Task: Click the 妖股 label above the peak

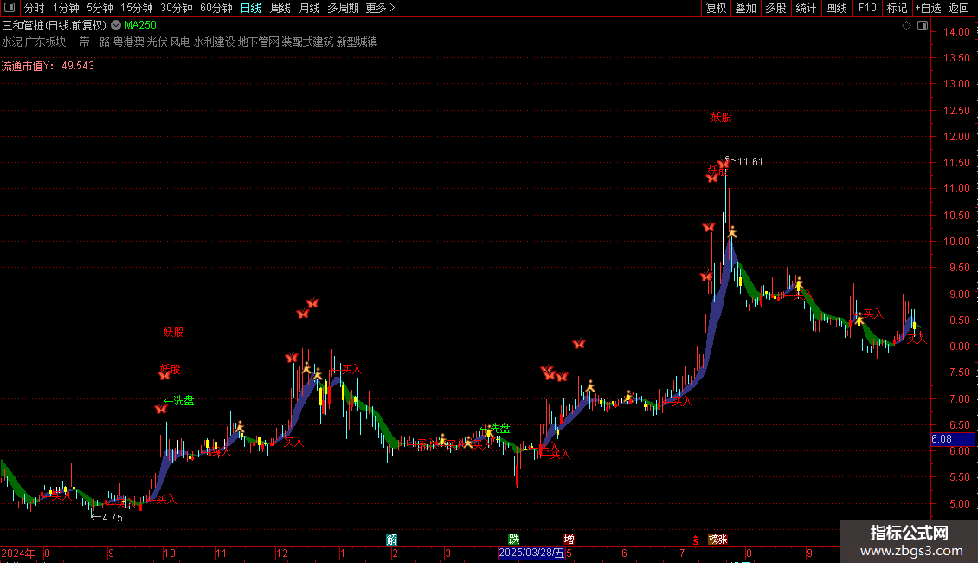Action: click(721, 117)
